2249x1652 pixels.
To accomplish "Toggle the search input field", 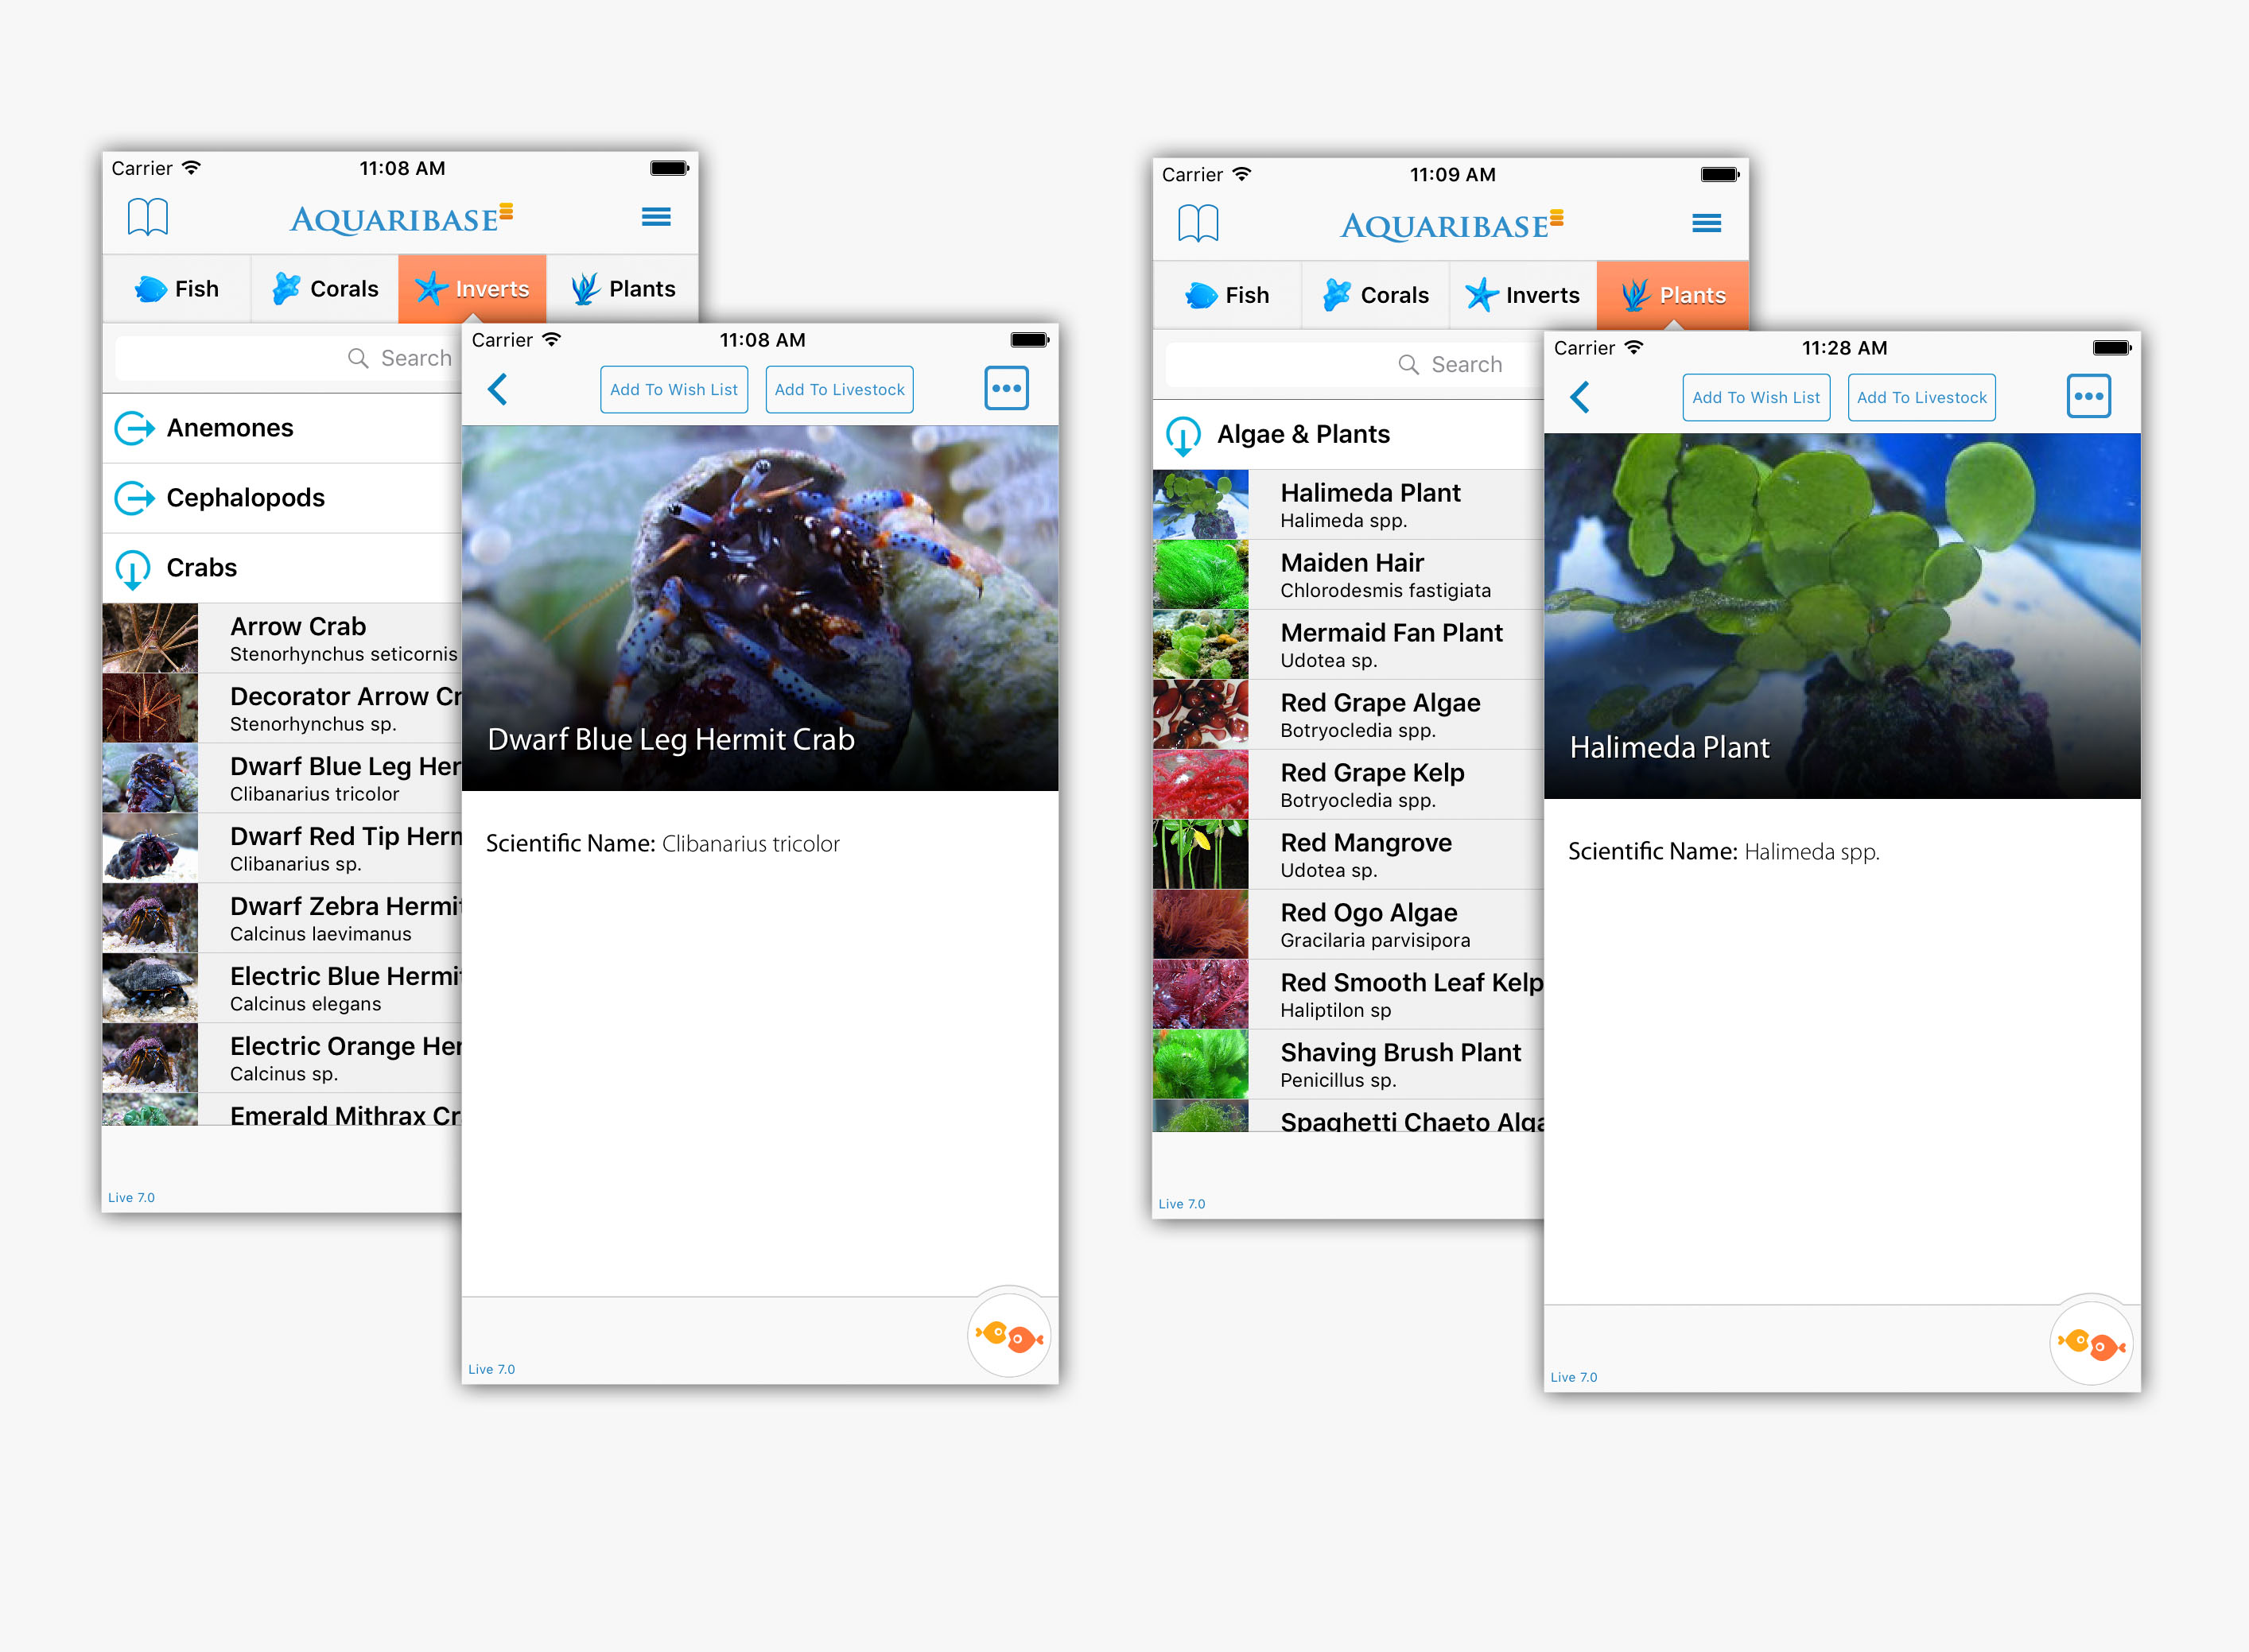I will [x=286, y=365].
